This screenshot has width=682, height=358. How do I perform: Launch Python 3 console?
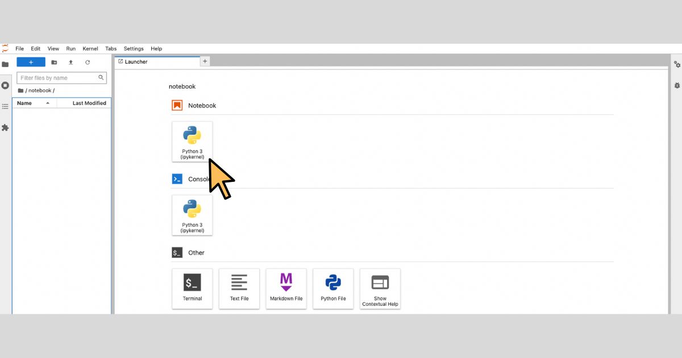(x=192, y=215)
